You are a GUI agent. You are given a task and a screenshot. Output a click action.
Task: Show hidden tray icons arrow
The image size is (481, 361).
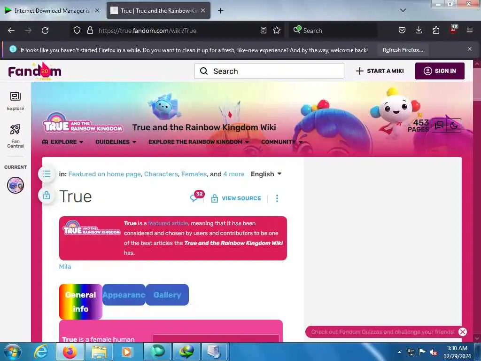399,352
